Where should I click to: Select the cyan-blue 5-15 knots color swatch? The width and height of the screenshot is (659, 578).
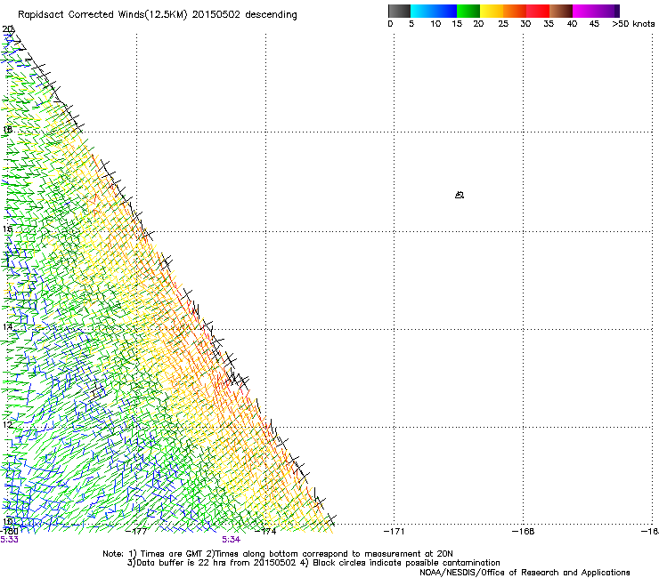(434, 11)
